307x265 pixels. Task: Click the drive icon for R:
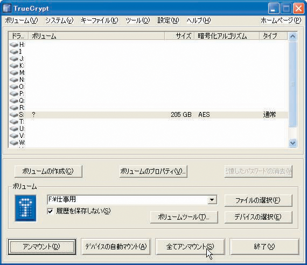(13, 108)
